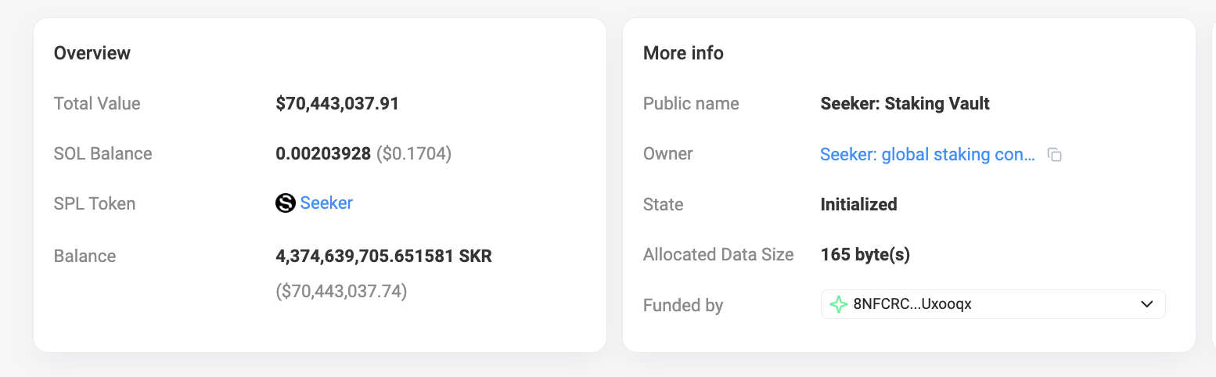Click the ($0.1704) SOL dollar value
The width and height of the screenshot is (1216, 377).
click(x=414, y=153)
